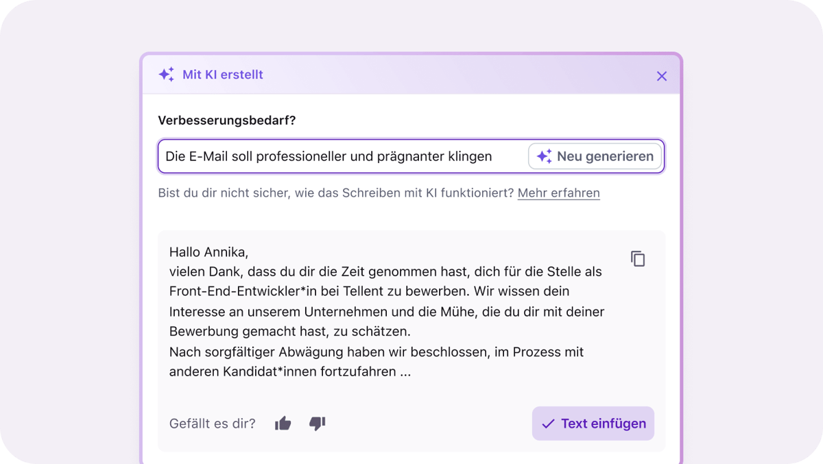Click the ellipsis ending the generated text
The width and height of the screenshot is (823, 464).
click(405, 372)
